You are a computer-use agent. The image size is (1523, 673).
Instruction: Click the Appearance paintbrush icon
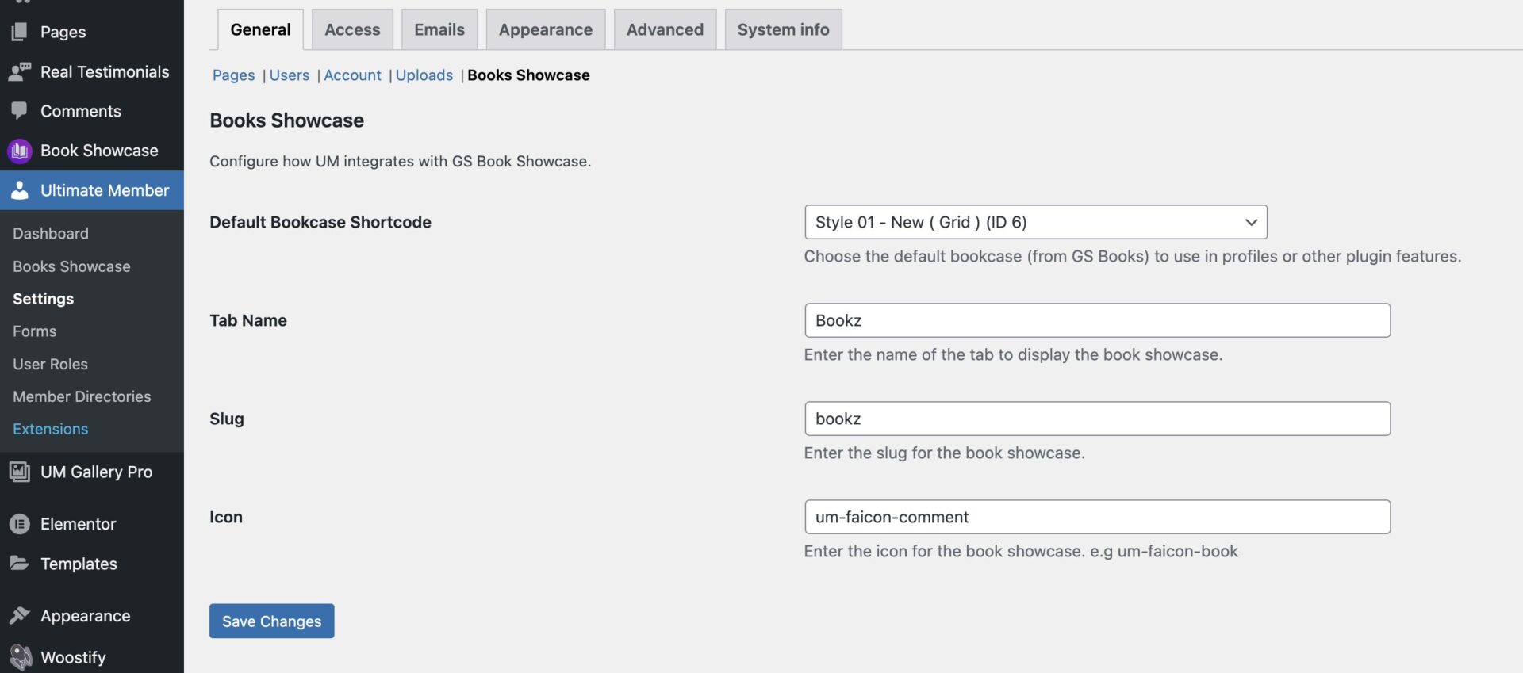click(x=20, y=616)
